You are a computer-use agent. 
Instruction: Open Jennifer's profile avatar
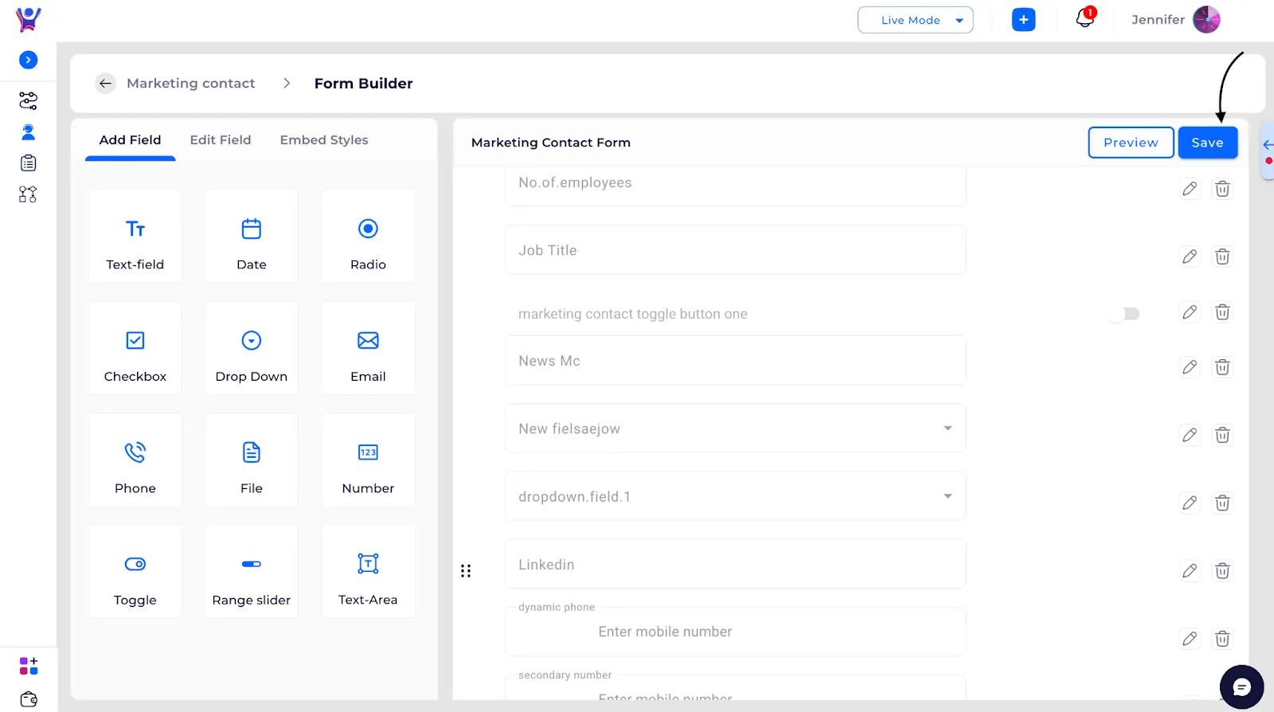tap(1206, 20)
